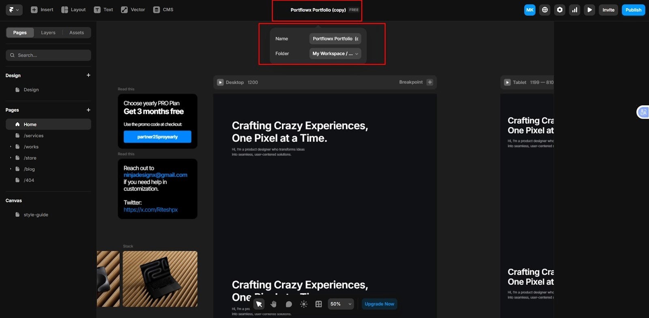Select the /blog page
Viewport: 649px width, 318px height.
[48, 169]
